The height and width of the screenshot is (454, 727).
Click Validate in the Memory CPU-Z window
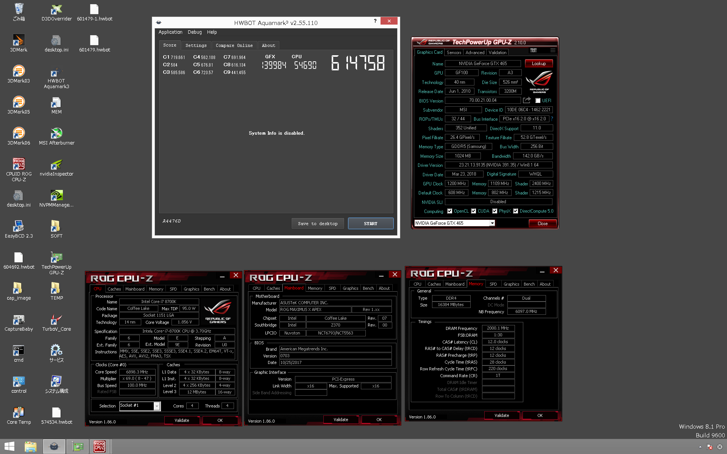click(502, 415)
